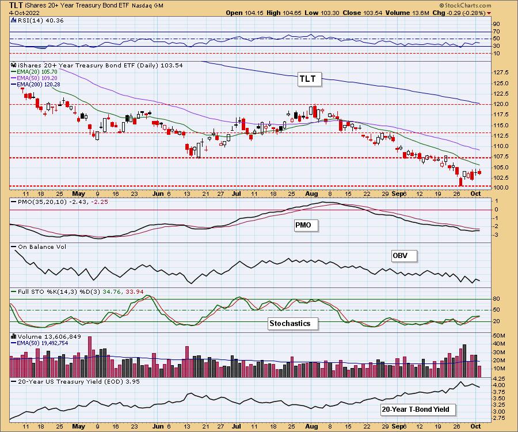Image resolution: width=518 pixels, height=432 pixels.
Task: Click the 107.5 price axis label
Action: [x=501, y=156]
